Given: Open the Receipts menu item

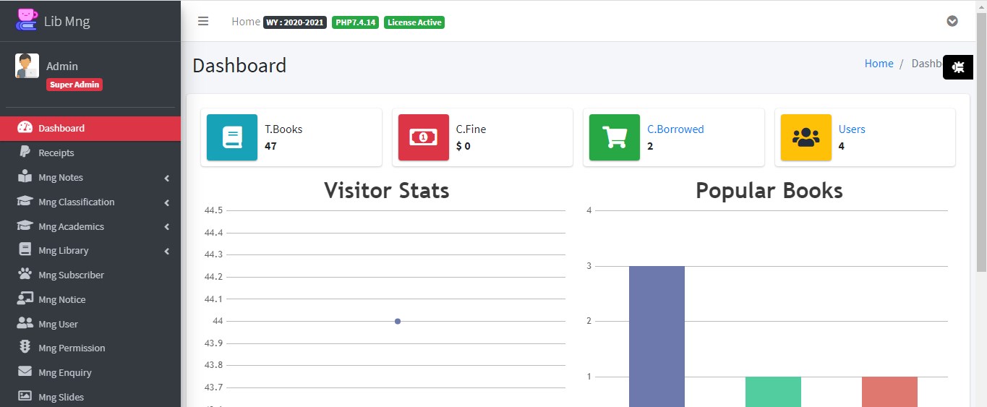Looking at the screenshot, I should click(x=90, y=153).
